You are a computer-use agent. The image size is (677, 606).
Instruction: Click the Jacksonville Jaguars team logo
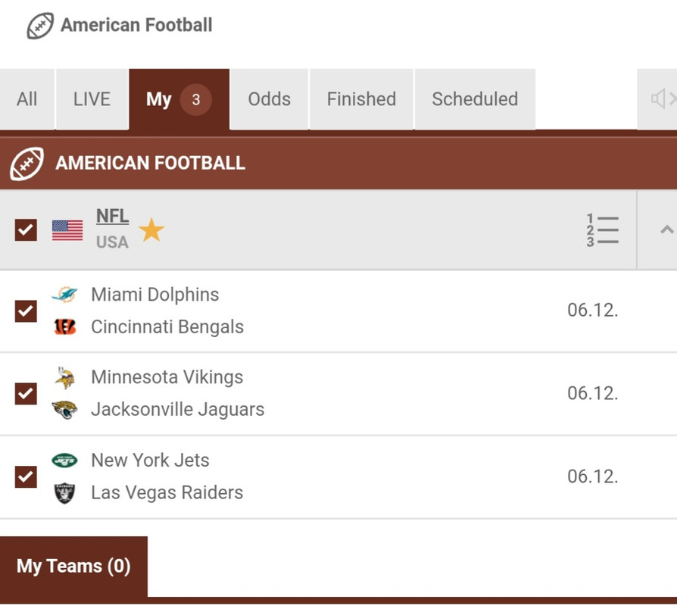[65, 410]
